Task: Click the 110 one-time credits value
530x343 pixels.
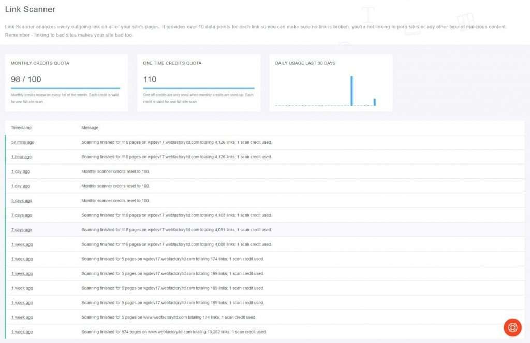Action: click(150, 80)
